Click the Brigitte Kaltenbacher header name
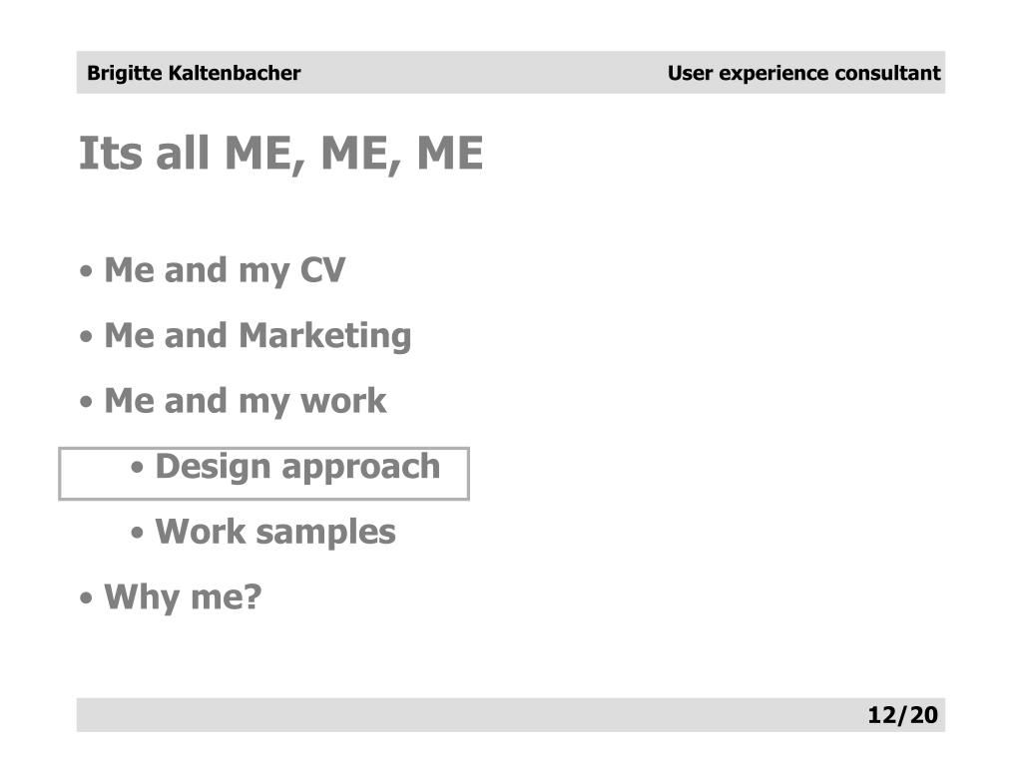 [x=194, y=73]
